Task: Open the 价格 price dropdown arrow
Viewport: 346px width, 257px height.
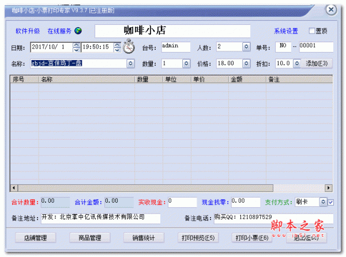Action: tap(246, 63)
